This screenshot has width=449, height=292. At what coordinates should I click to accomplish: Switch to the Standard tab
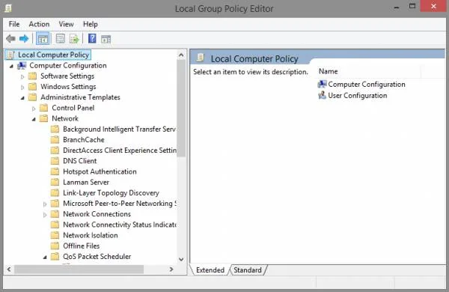pos(248,270)
